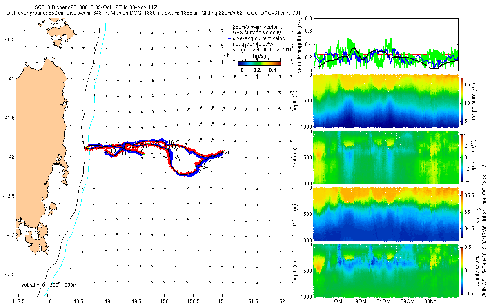Click the '(m/s)' label above the color bar
The height and width of the screenshot is (306, 490).
pos(260,55)
